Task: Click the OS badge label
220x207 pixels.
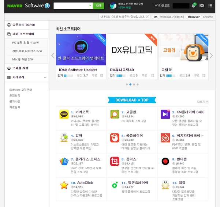Action: point(156,17)
